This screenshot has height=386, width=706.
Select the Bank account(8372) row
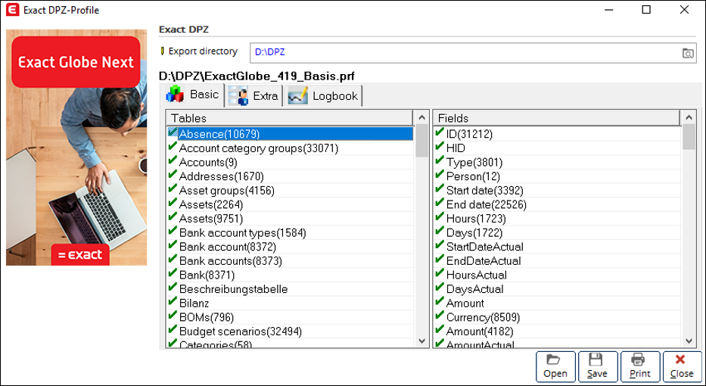[290, 247]
